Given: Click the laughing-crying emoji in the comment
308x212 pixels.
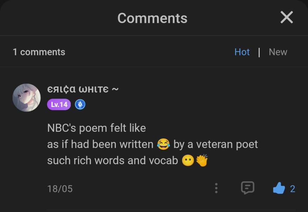Looking at the screenshot, I should pos(163,144).
